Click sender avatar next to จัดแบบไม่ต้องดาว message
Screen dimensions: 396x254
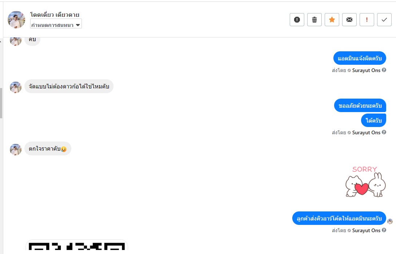click(16, 87)
